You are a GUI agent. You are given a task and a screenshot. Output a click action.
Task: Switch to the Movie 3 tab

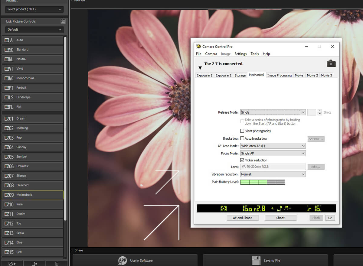326,75
